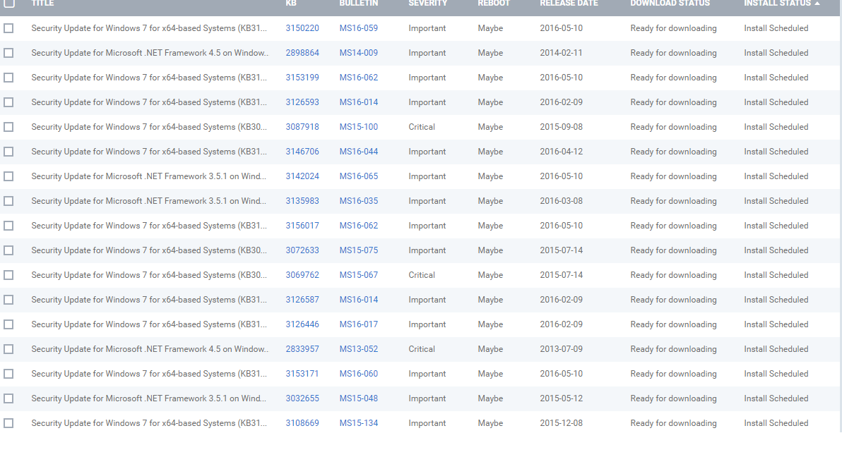The image size is (842, 457).
Task: Sort by the Severity column header
Action: [x=427, y=4]
